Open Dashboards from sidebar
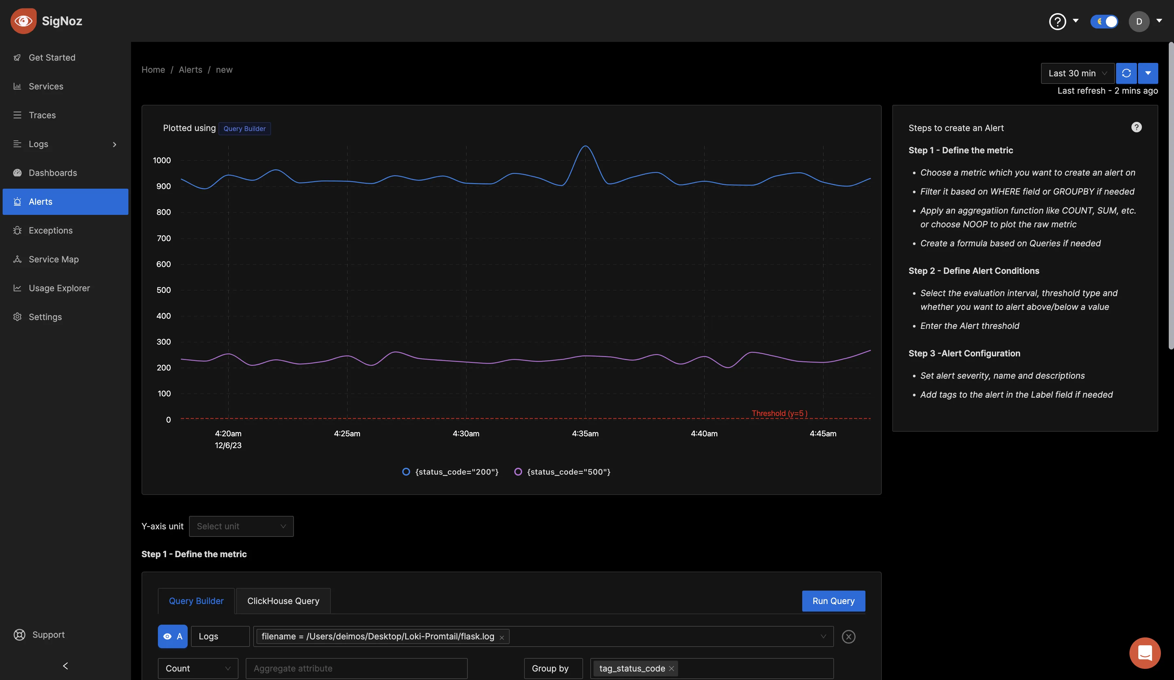This screenshot has width=1174, height=680. coord(53,172)
